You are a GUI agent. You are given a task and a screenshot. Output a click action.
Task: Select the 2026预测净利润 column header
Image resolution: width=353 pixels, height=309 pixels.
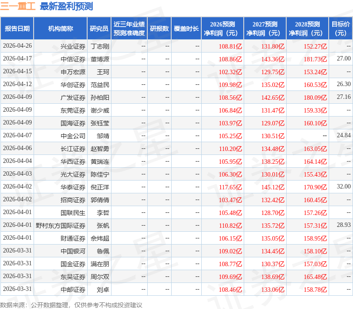tap(223, 29)
